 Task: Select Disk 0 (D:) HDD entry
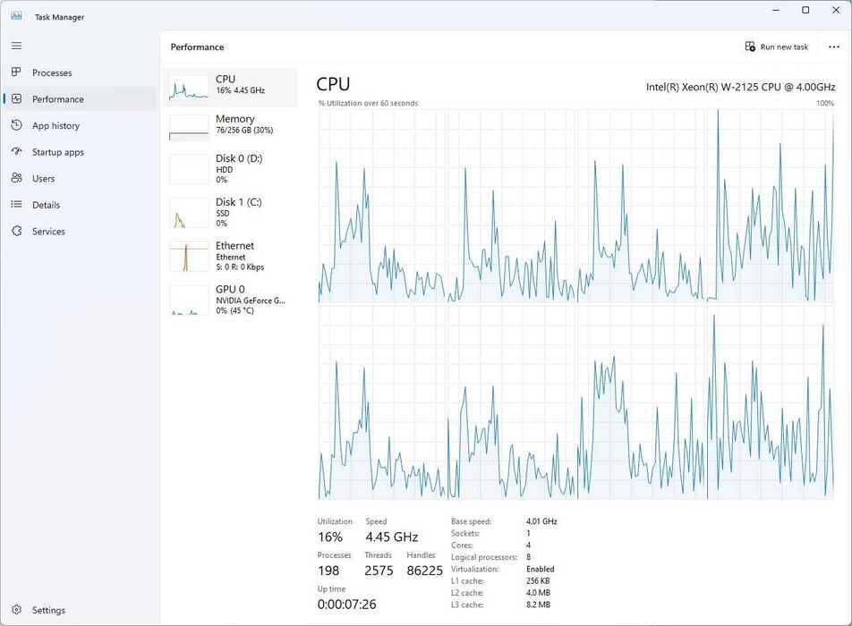pyautogui.click(x=230, y=169)
